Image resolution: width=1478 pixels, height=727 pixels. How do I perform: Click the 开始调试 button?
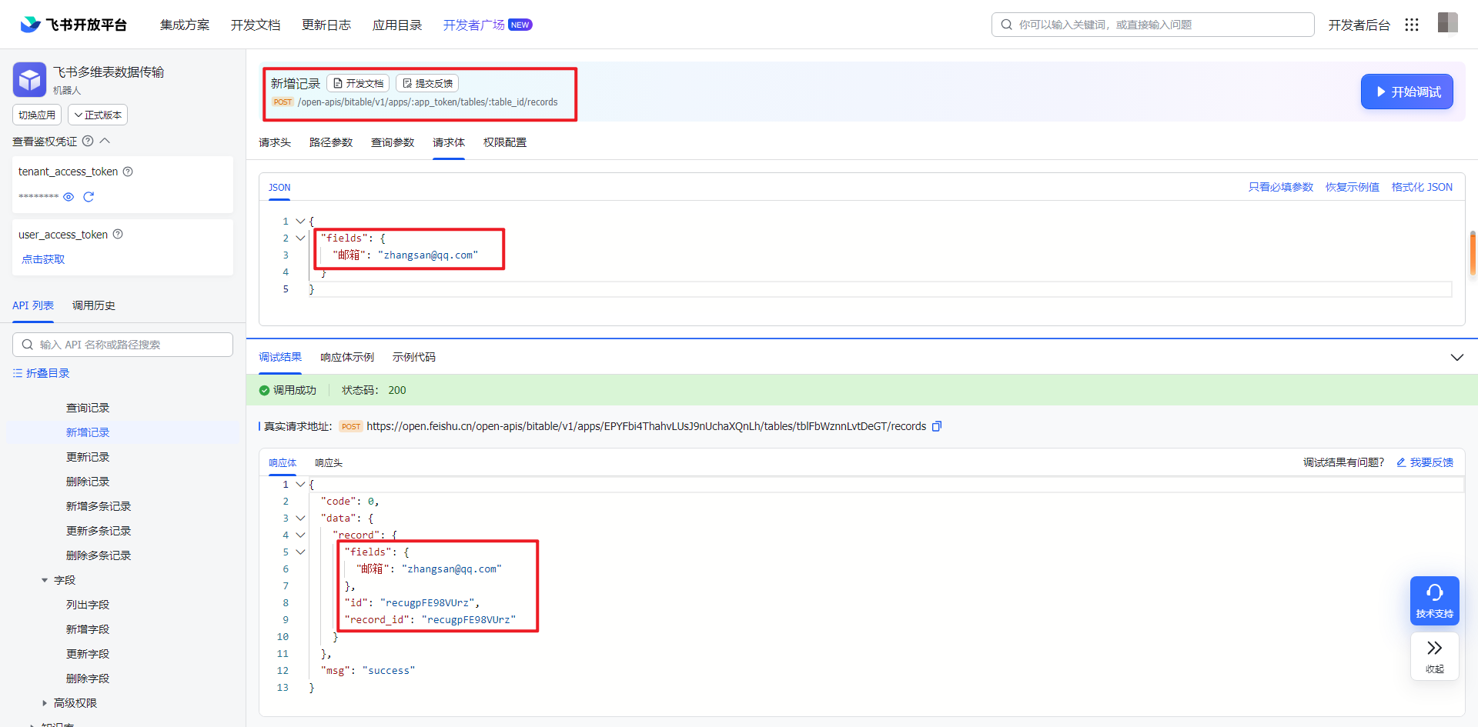coord(1406,92)
